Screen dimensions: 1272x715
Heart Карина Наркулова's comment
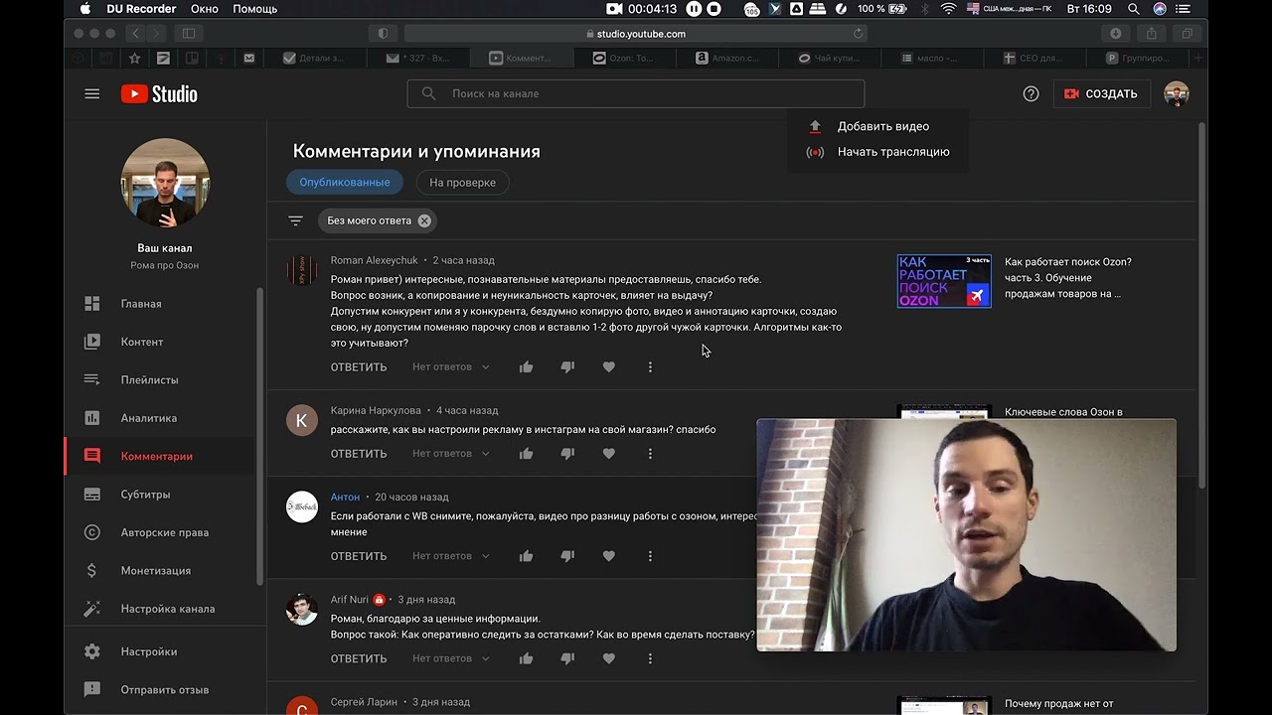click(609, 454)
